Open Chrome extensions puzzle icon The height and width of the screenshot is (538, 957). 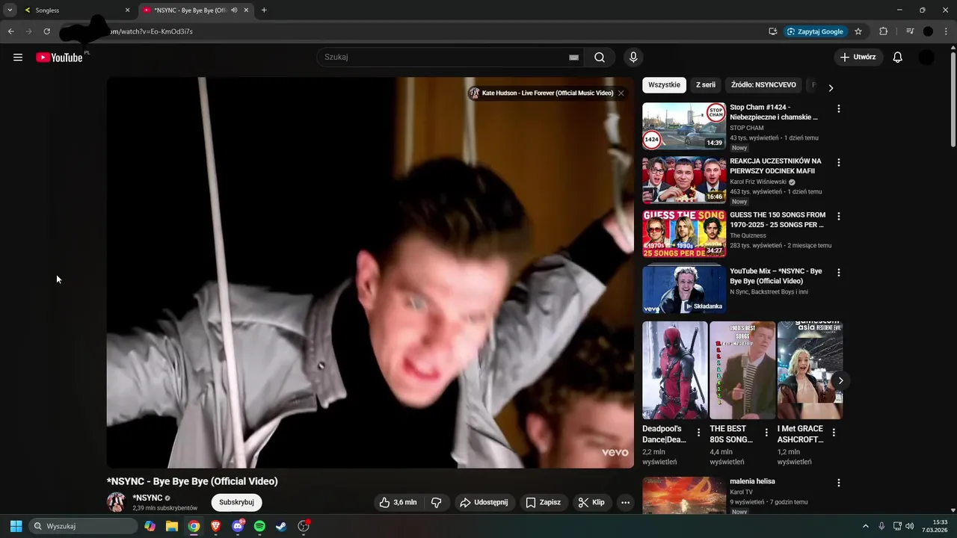click(883, 31)
